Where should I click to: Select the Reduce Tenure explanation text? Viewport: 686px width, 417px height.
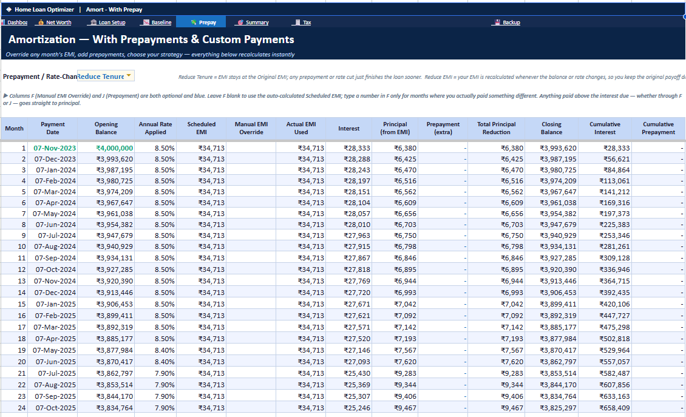pyautogui.click(x=432, y=77)
